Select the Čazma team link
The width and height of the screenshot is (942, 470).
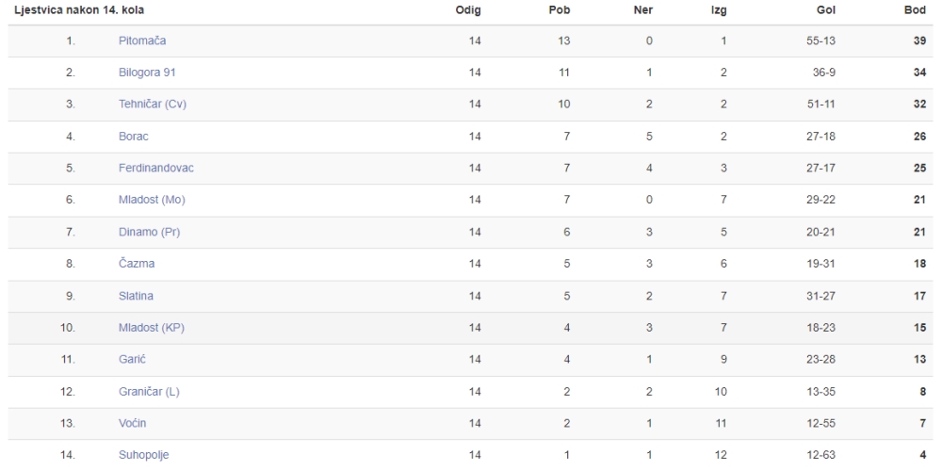tap(137, 264)
